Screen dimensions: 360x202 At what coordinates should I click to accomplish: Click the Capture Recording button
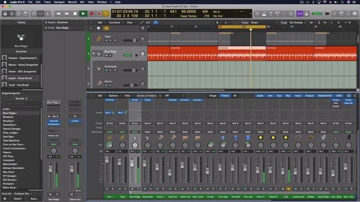click(x=99, y=13)
